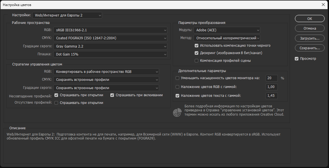The image size is (329, 168).
Task: Click the Web/Интернет для Европы 2 description text
Action: 143,136
